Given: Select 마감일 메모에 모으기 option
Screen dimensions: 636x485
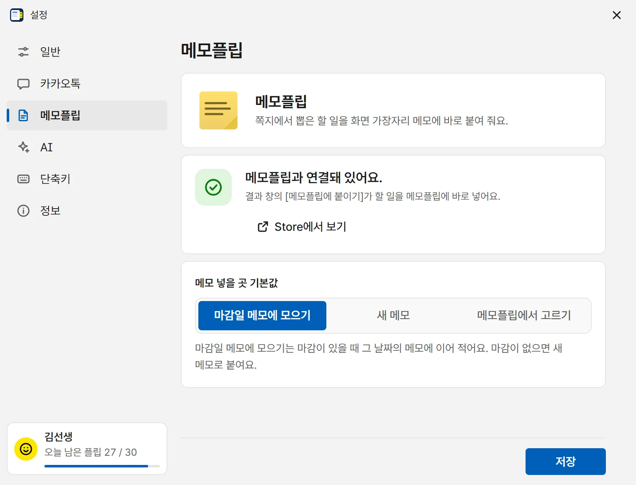Looking at the screenshot, I should (262, 316).
